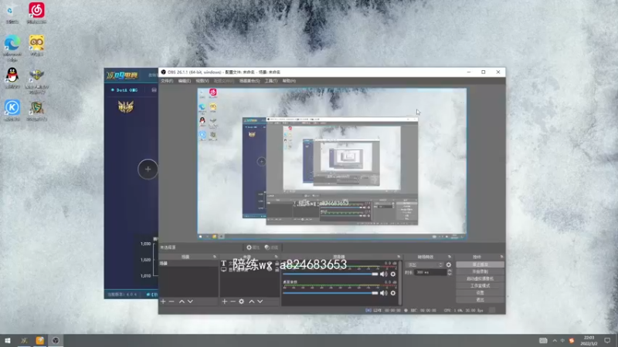This screenshot has height=347, width=618.
Task: Click volume slider of channel above 桌面音频
Action: coord(331,275)
